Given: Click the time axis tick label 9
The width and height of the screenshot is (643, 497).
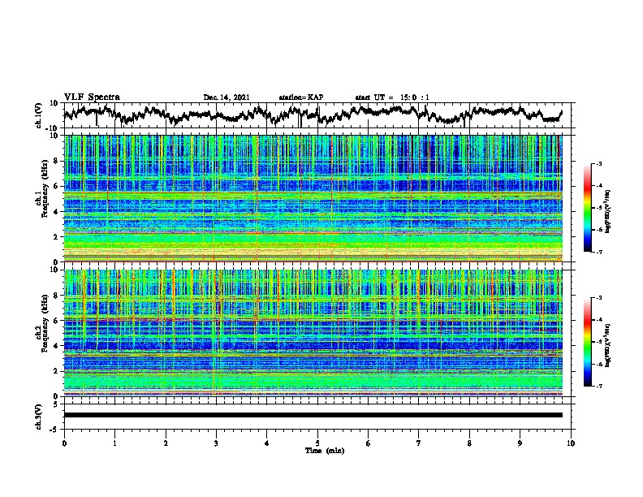Looking at the screenshot, I should pos(520,443).
